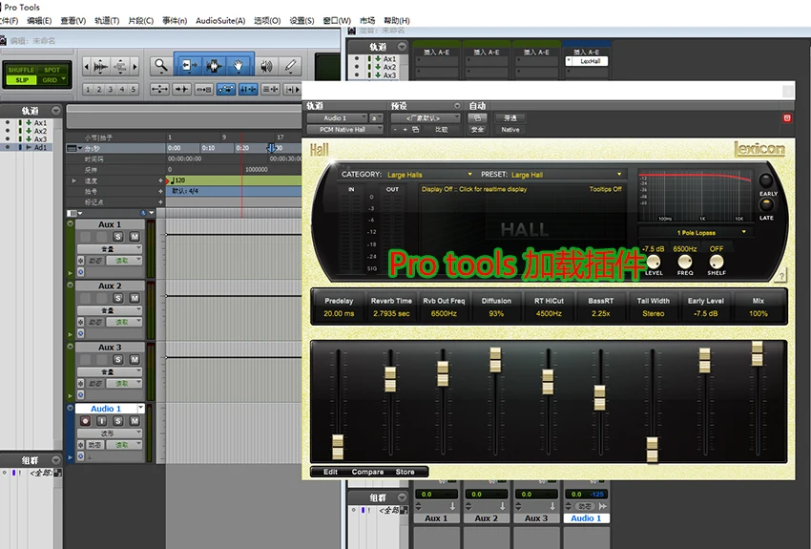Open the Audio 1 track selector in plugin header

pyautogui.click(x=337, y=118)
